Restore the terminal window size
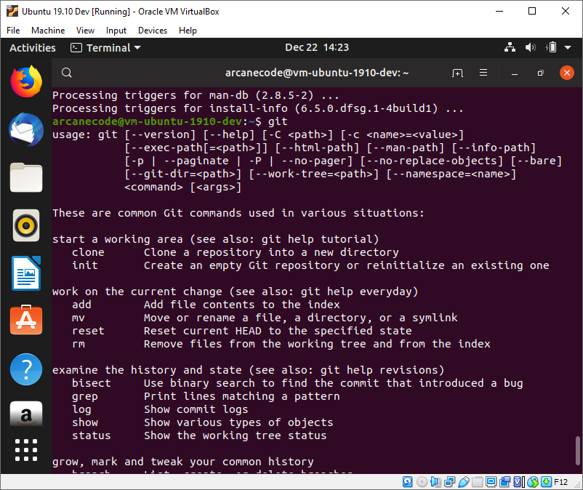Screen dimensions: 583x490 pos(541,73)
